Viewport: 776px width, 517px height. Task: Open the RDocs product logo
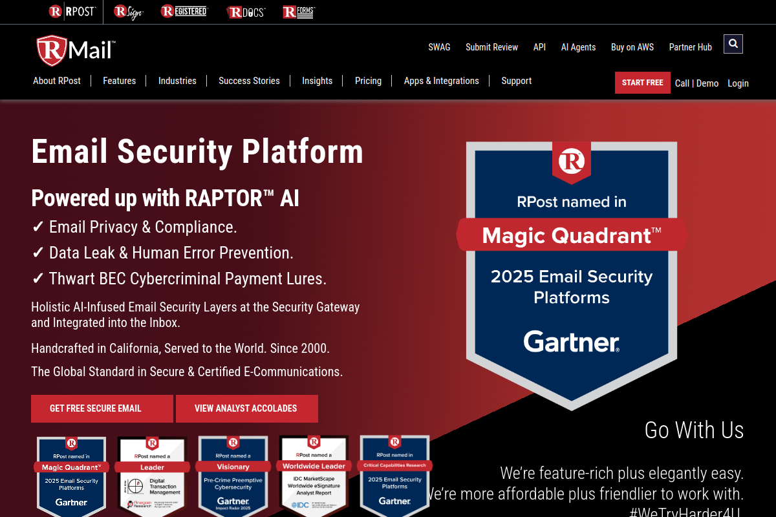(246, 12)
